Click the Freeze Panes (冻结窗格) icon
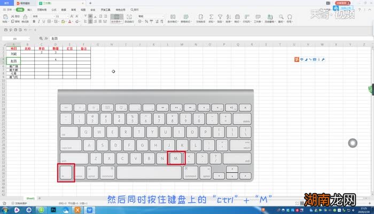 [270, 17]
